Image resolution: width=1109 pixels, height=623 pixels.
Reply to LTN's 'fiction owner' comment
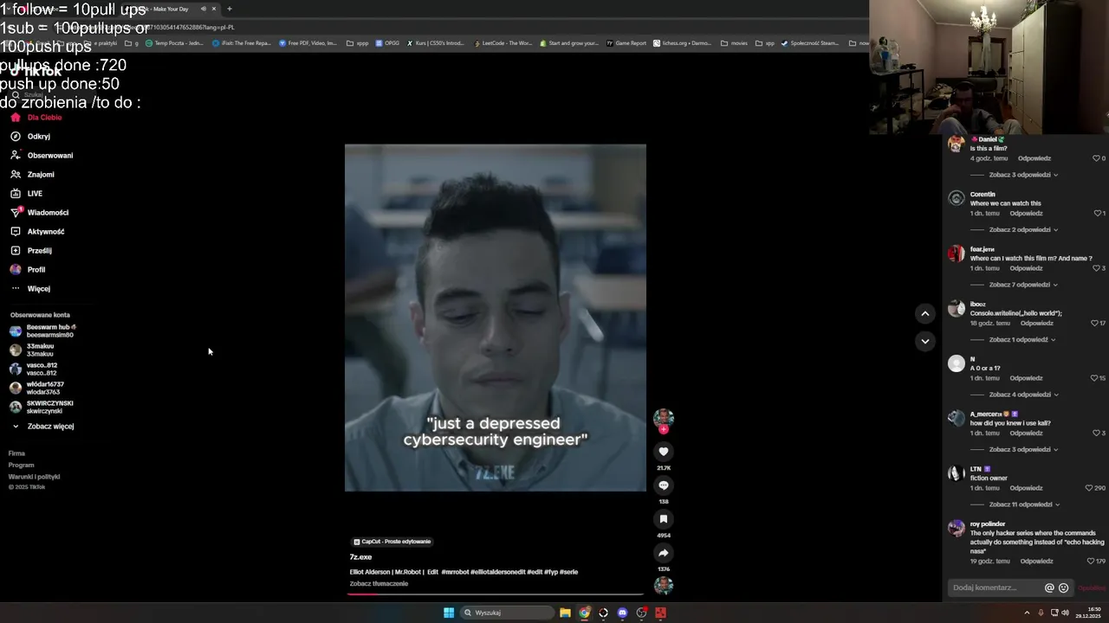coord(1026,488)
